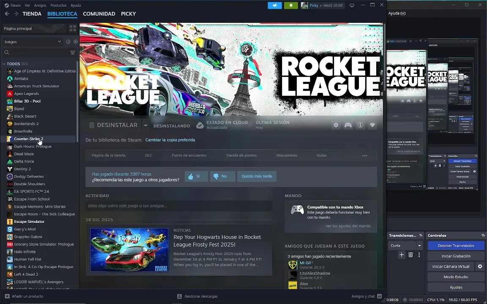Pop out the OBS Controles dock
487x304 pixels.
[x=483, y=236]
